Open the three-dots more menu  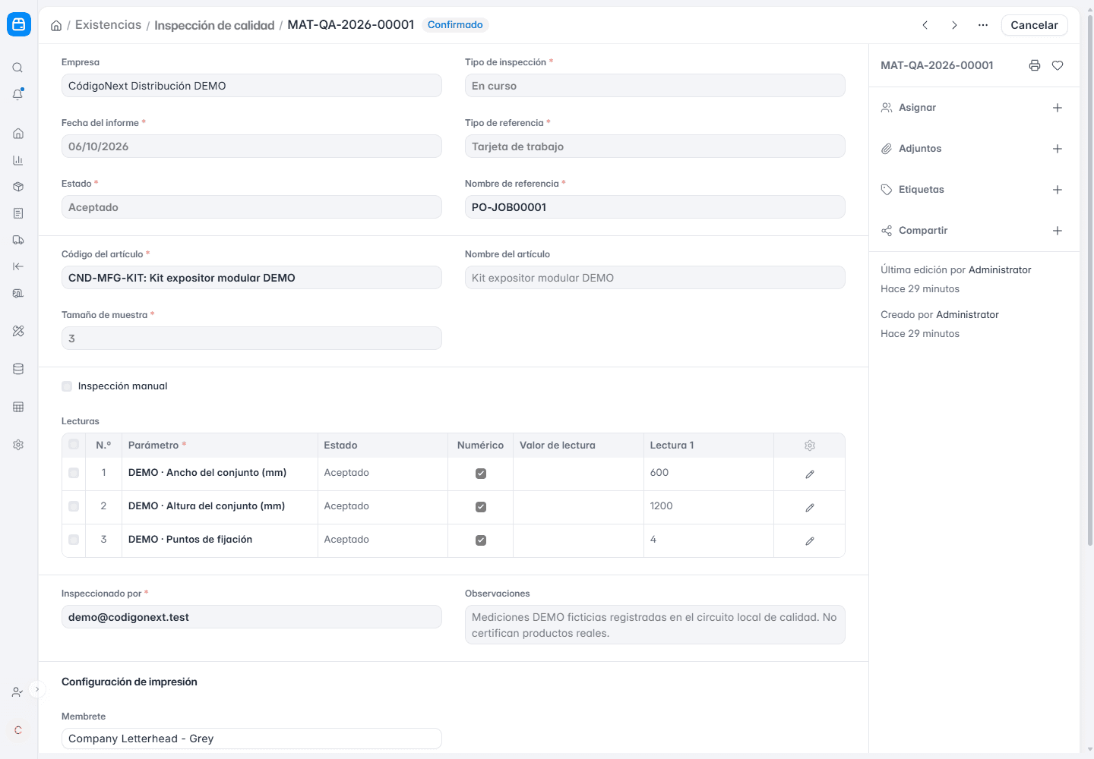[983, 25]
